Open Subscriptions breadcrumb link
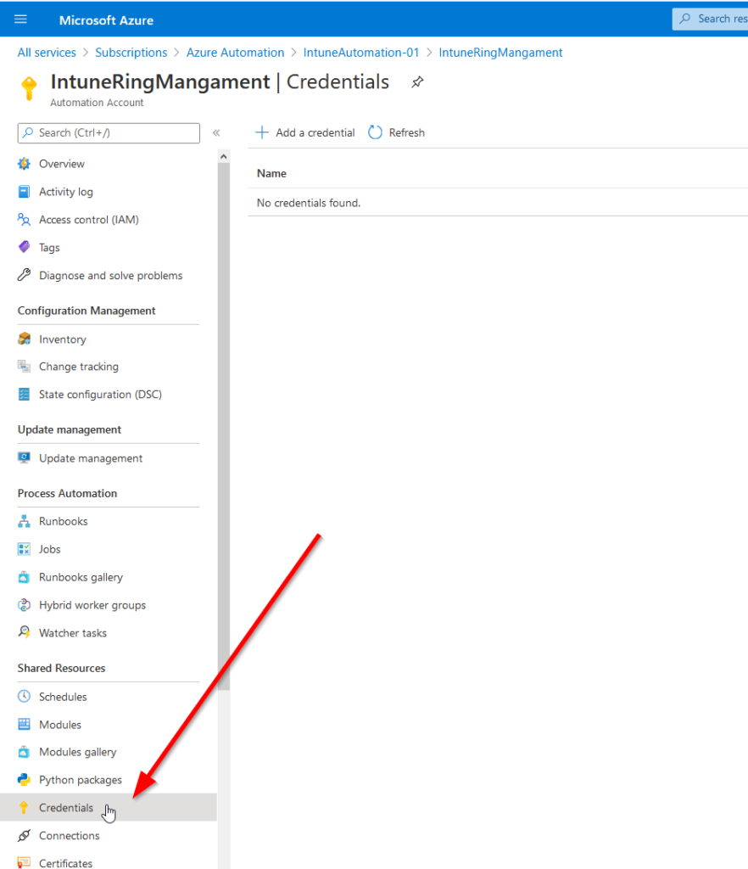748x869 pixels. click(131, 53)
